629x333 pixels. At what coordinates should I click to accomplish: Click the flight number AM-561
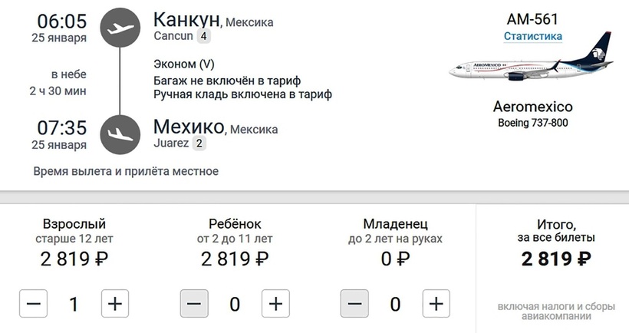tap(532, 19)
